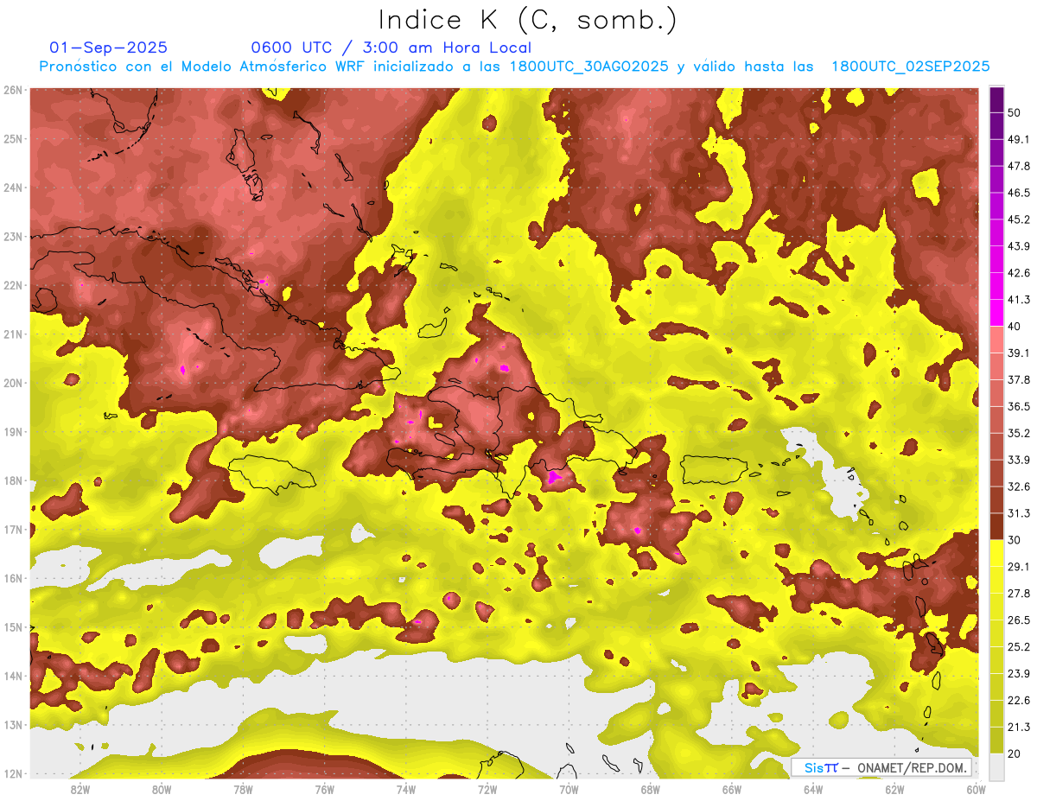This screenshot has width=1037, height=801.
Task: Select the '16N' latitude label
Action: (x=13, y=578)
